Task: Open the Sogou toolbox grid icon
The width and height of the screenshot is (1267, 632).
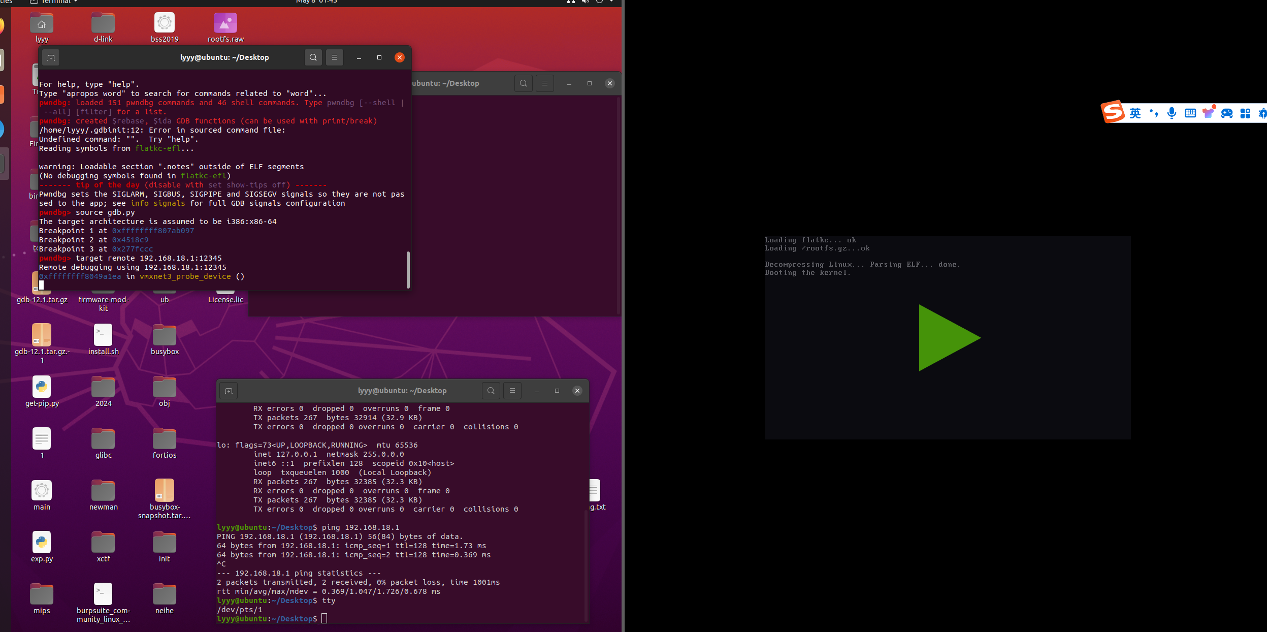Action: 1245,113
